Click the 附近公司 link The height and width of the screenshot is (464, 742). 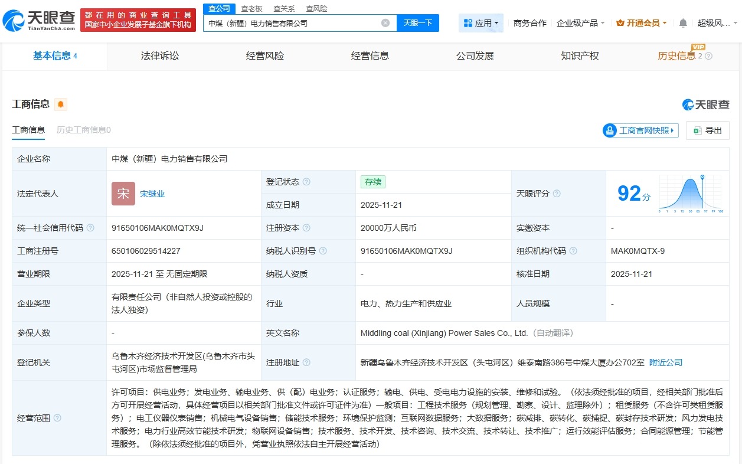pos(666,362)
